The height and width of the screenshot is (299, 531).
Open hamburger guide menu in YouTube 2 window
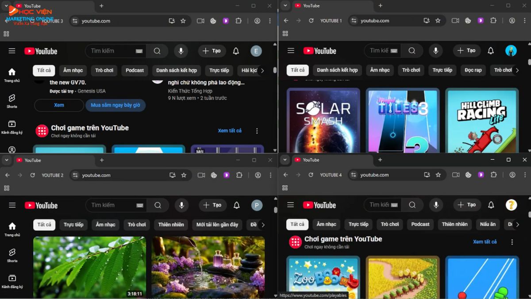12,205
